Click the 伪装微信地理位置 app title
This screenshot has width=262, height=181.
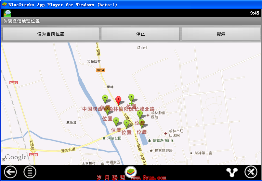21,21
